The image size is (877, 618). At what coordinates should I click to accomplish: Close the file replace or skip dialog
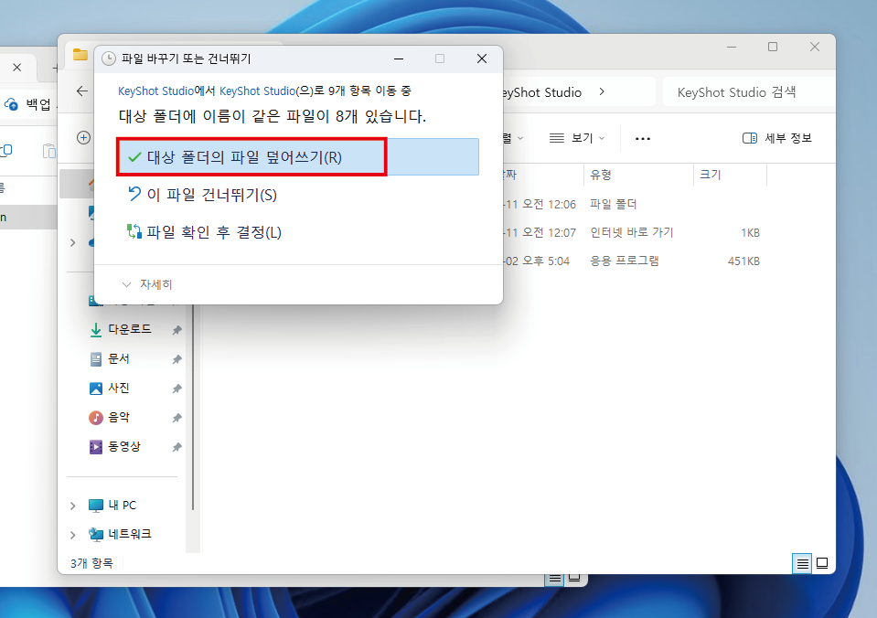[x=482, y=59]
